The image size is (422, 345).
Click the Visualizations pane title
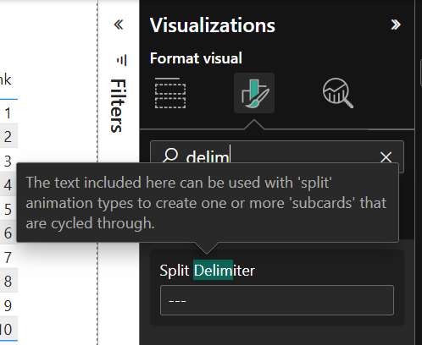(x=213, y=25)
